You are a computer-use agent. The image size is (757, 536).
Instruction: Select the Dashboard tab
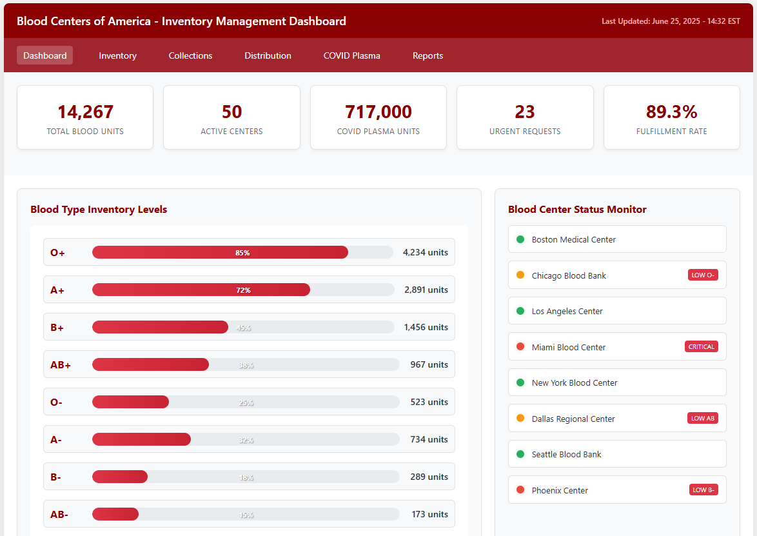pos(45,55)
